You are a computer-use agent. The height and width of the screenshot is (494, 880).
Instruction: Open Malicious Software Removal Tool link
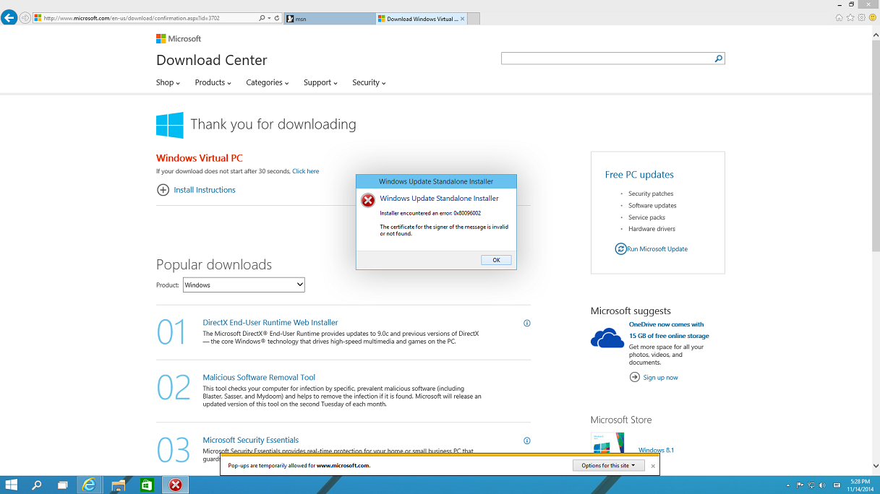point(259,378)
